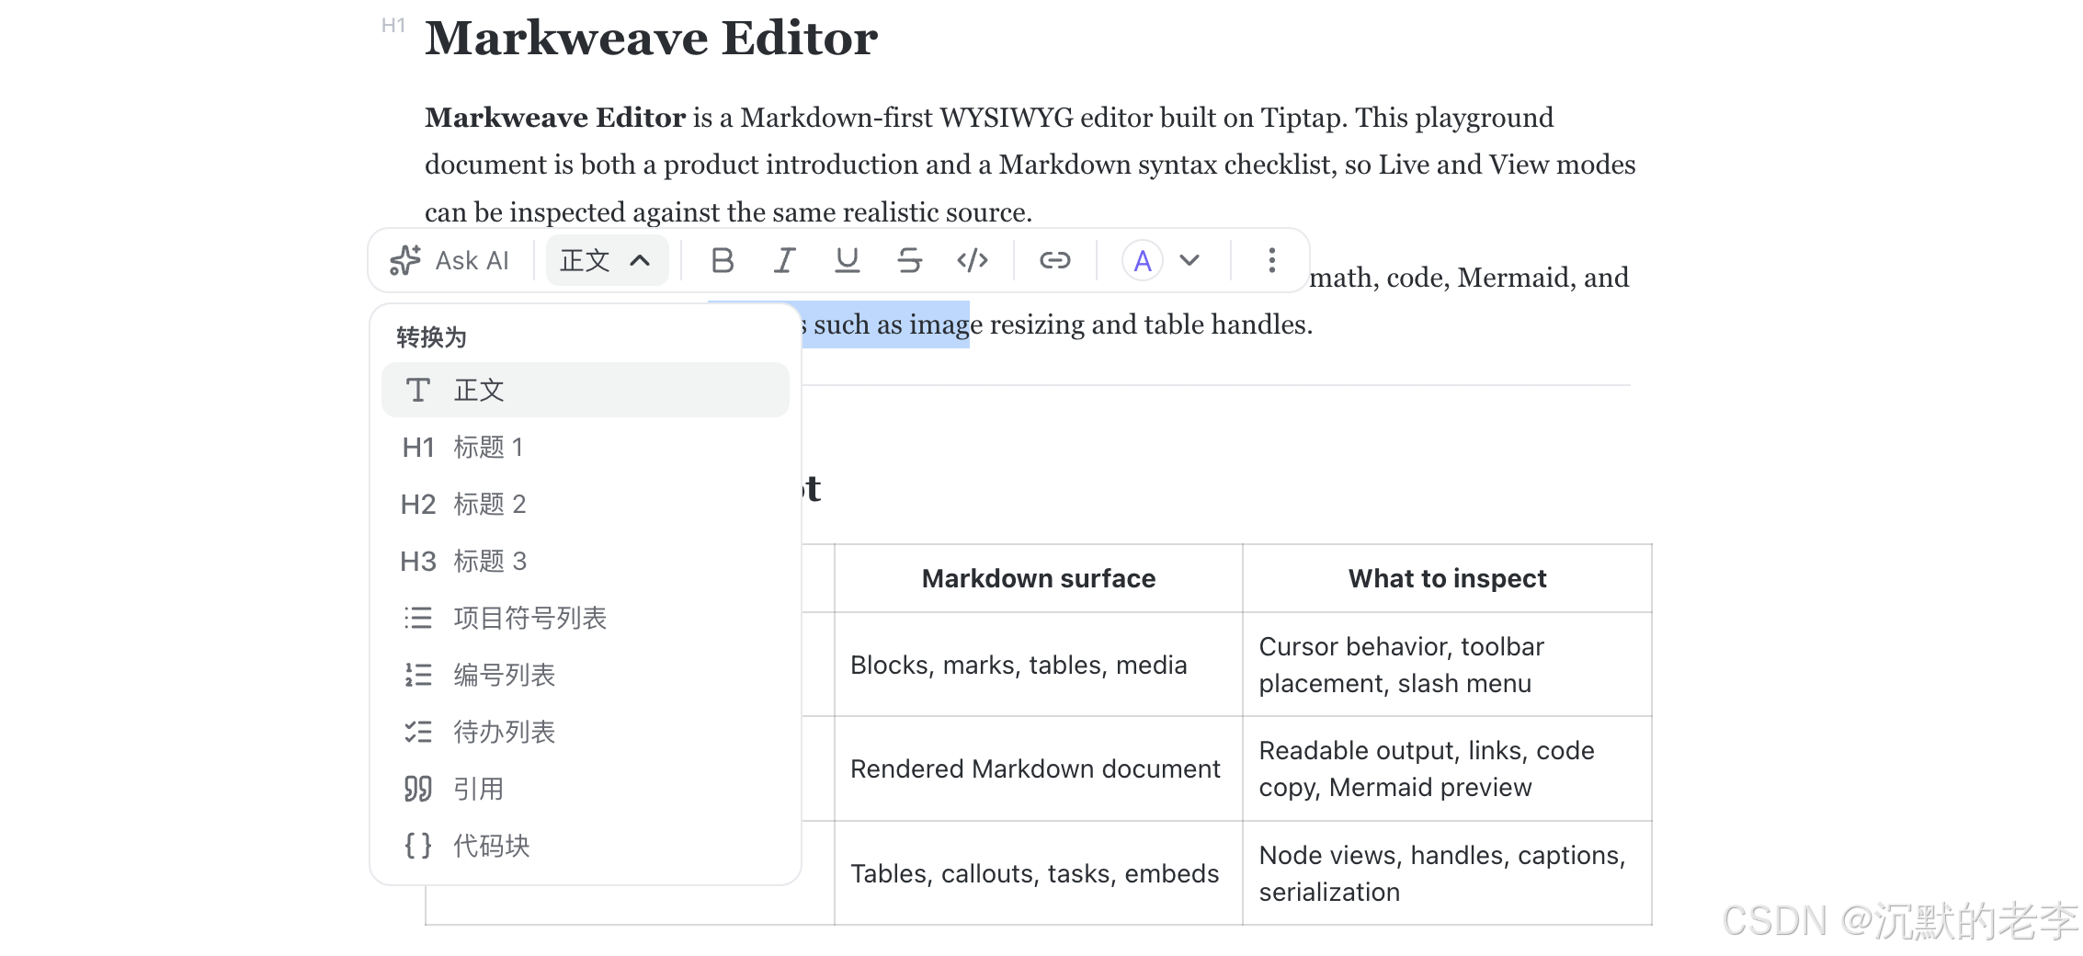Toggle underline formatting
Viewport: 2083px width, 956px height.
tap(847, 261)
